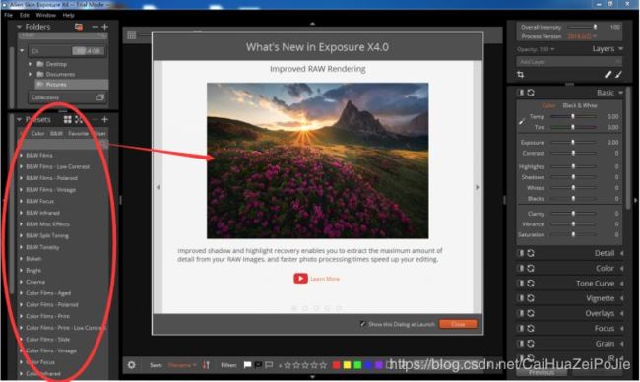Viewport: 640px width, 382px height.
Task: Add a new preset with plus icon
Action: click(x=105, y=119)
